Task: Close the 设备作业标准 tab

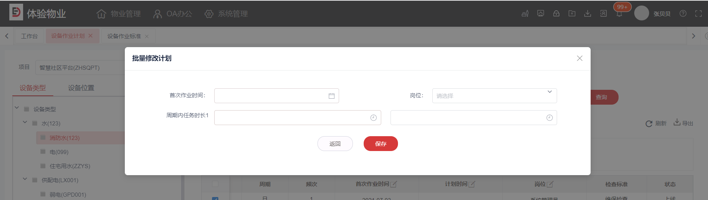Action: pos(147,36)
